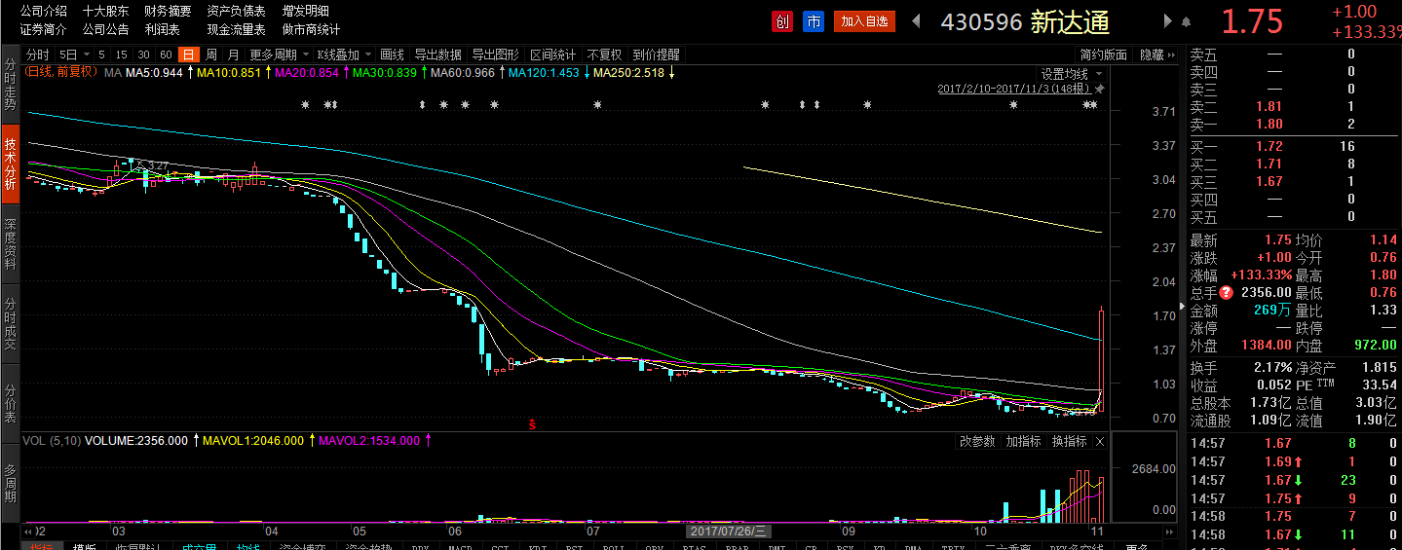The image size is (1402, 550).
Task: Click the red 创 badge icon
Action: click(x=781, y=21)
